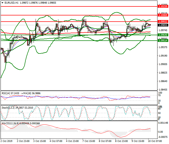Select the MA(18) 56.9886 label in the RSI panel
169x144 pixels.
(x=32, y=93)
